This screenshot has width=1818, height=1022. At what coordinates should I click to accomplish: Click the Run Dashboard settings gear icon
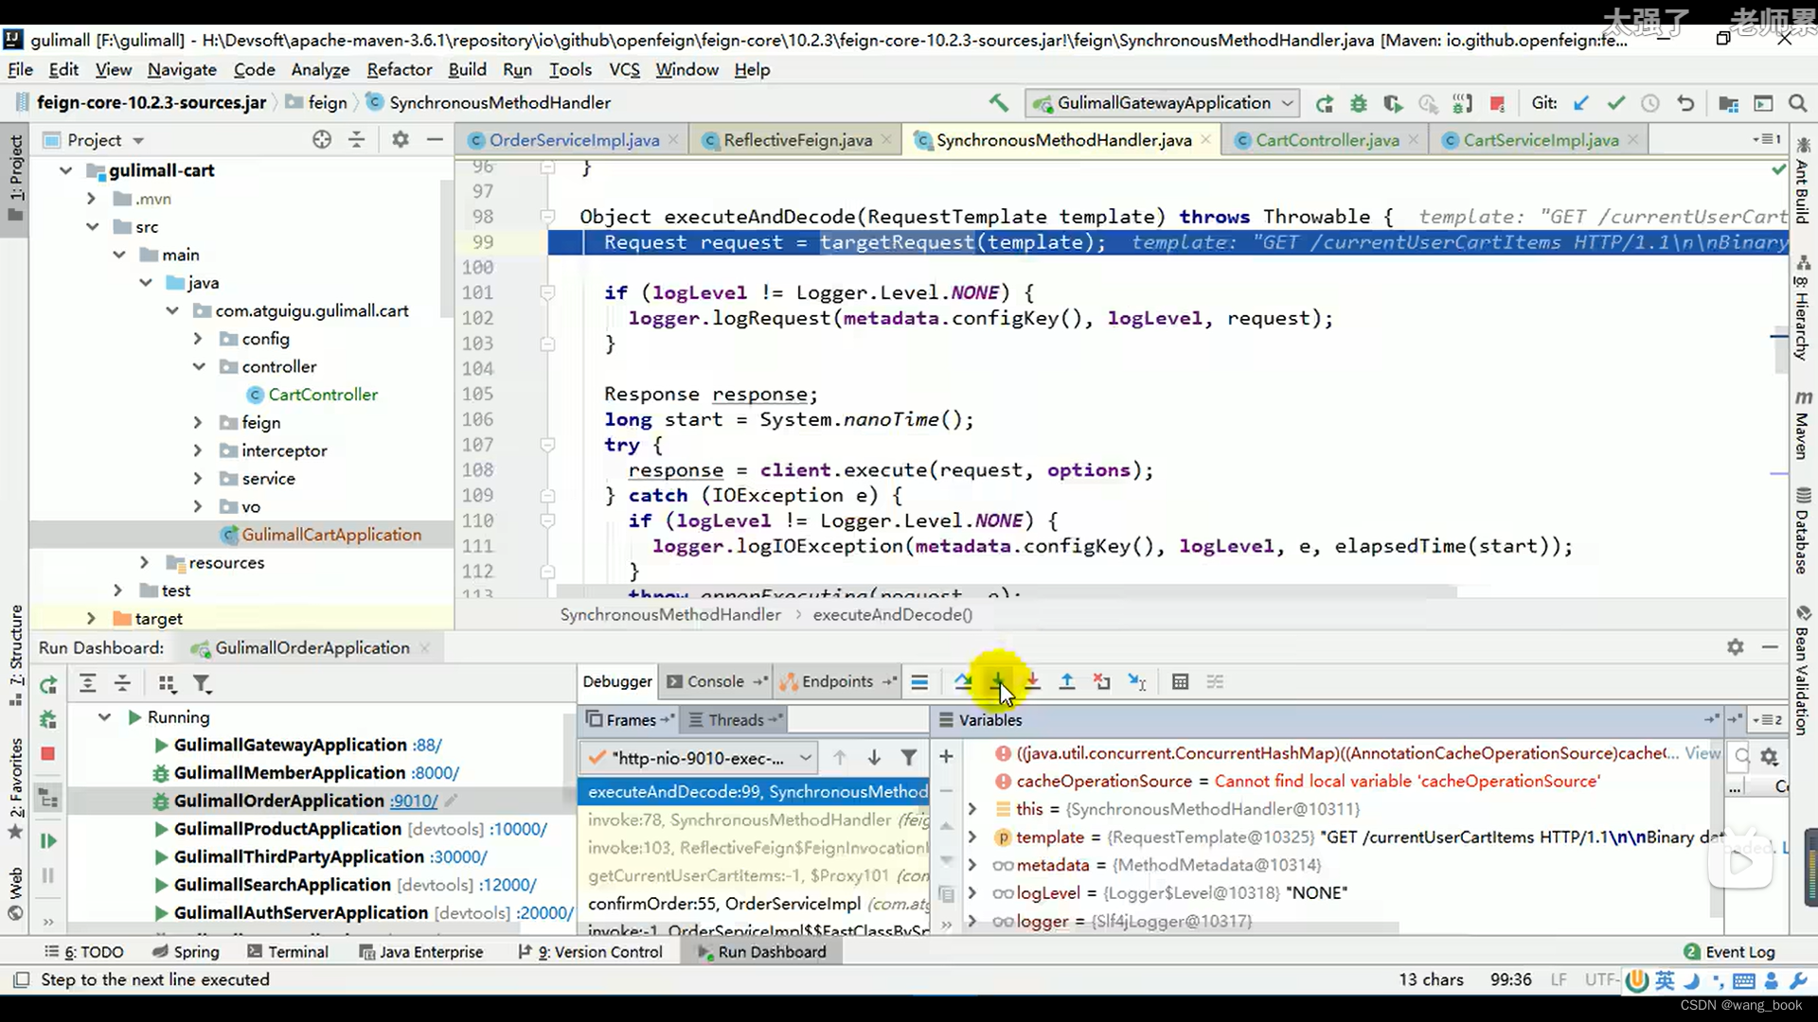pos(1735,647)
